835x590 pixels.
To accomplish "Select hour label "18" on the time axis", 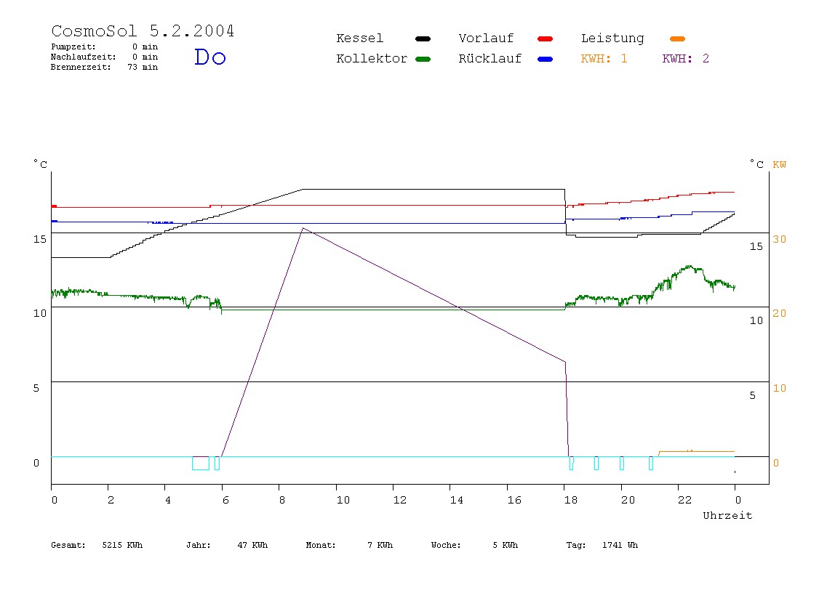I will click(571, 500).
